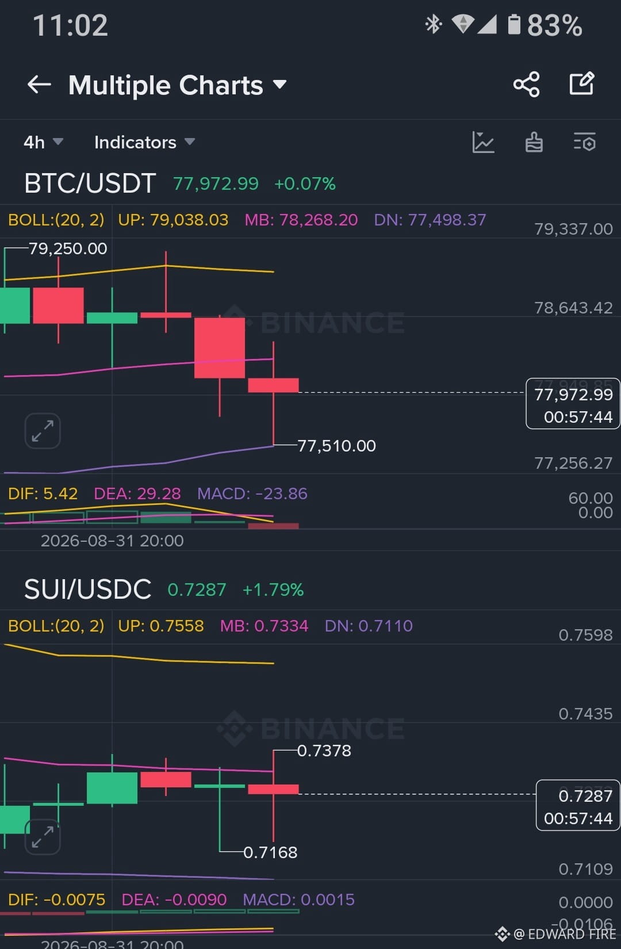The height and width of the screenshot is (949, 621).
Task: Select the SUI/USDC pair title
Action: [88, 590]
